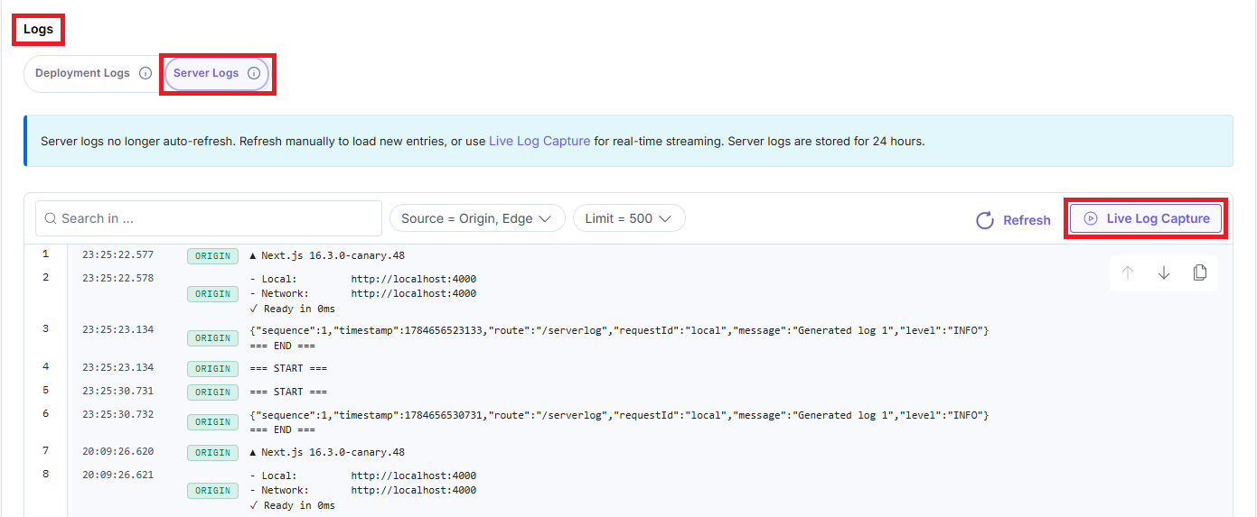Copy the logs with the copy icon
The image size is (1257, 517).
[x=1200, y=272]
